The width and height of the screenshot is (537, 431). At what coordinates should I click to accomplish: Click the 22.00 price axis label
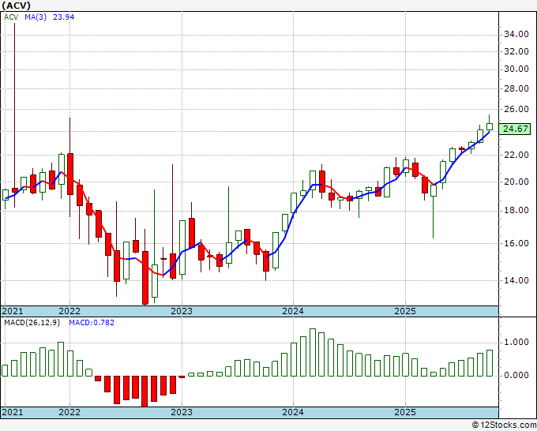click(x=516, y=155)
